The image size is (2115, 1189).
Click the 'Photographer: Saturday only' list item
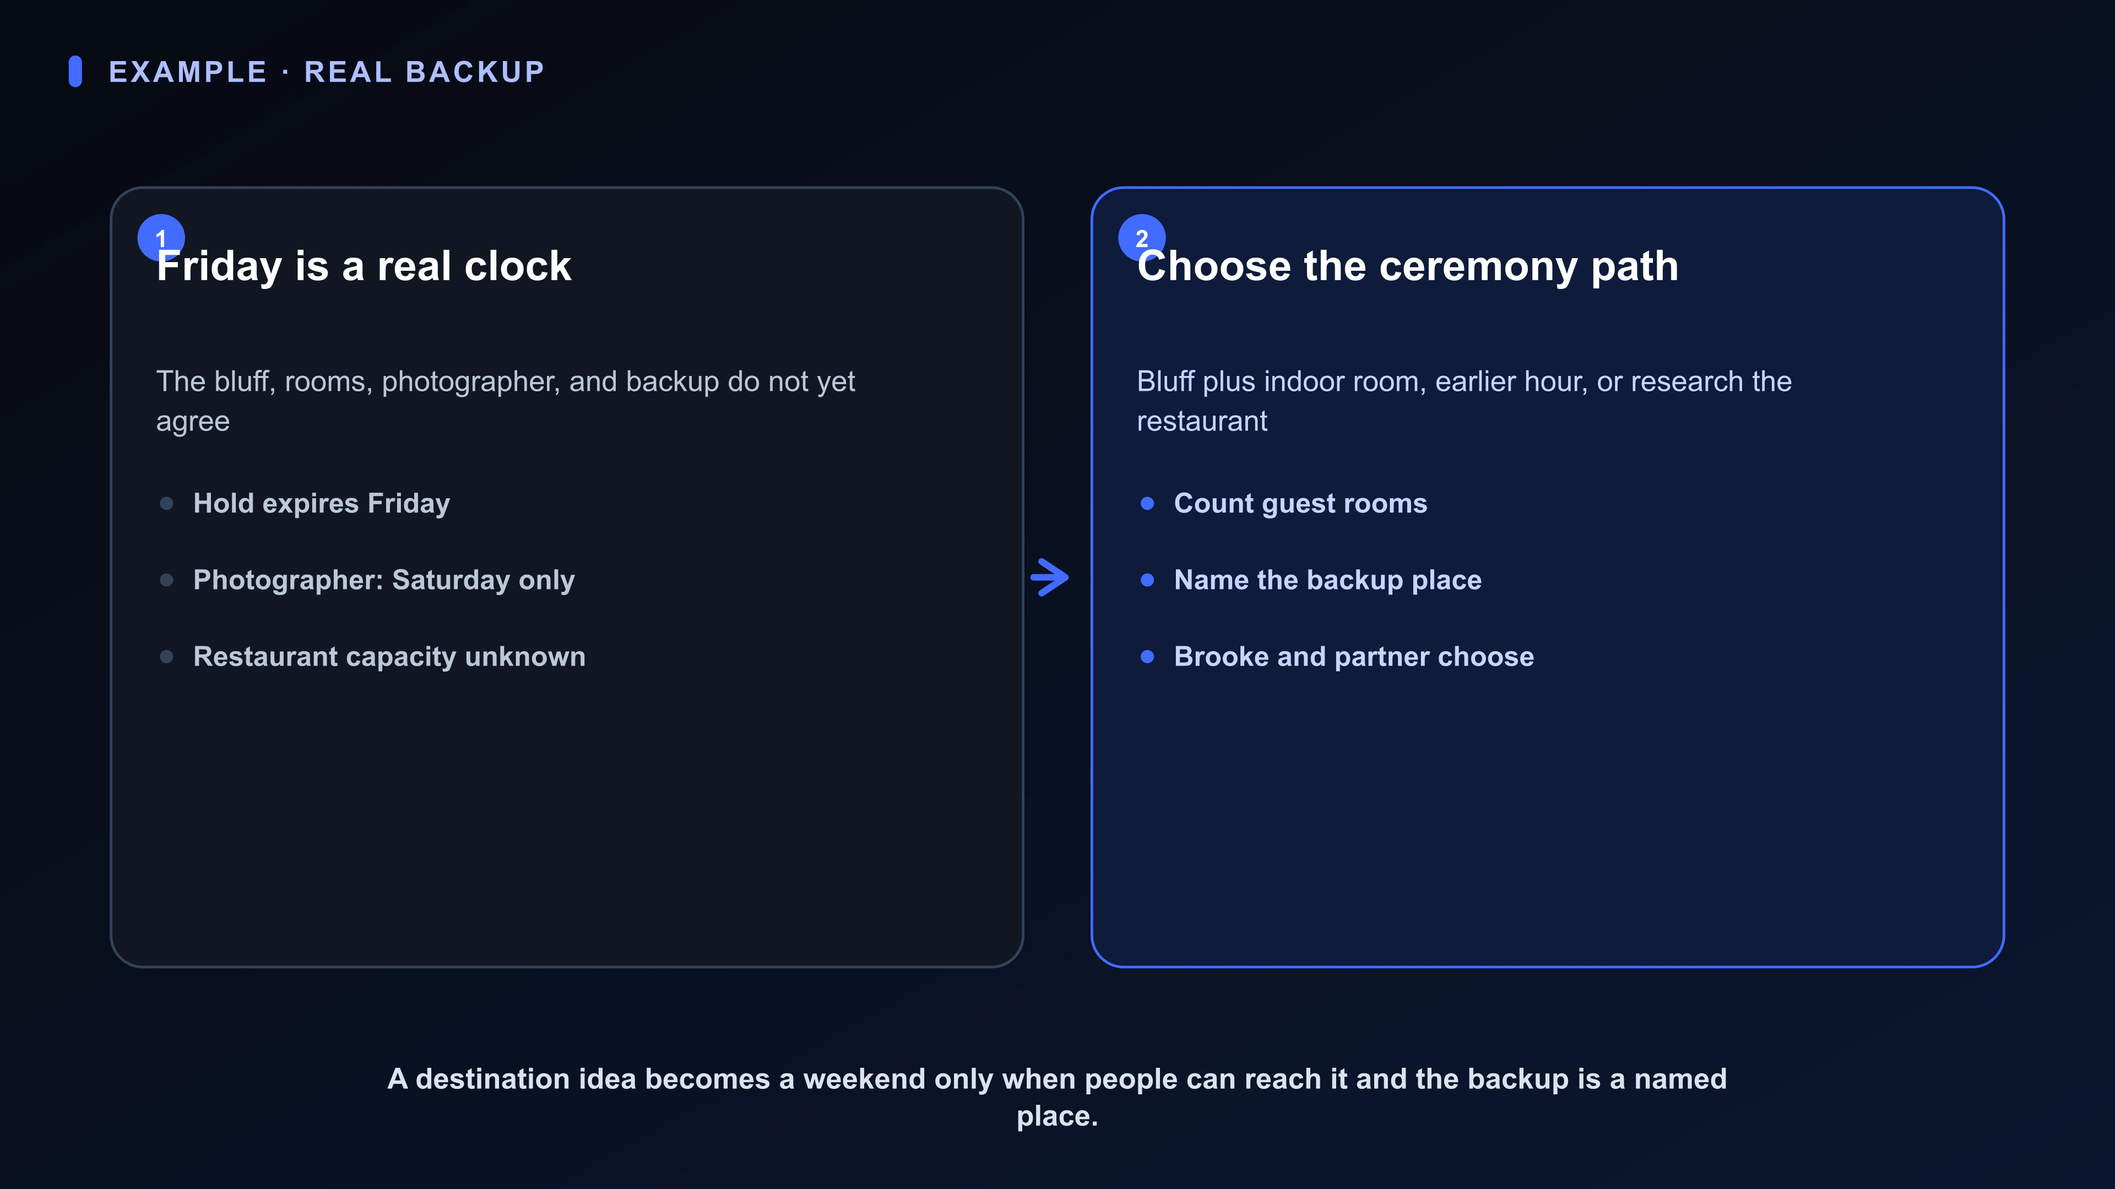point(383,580)
